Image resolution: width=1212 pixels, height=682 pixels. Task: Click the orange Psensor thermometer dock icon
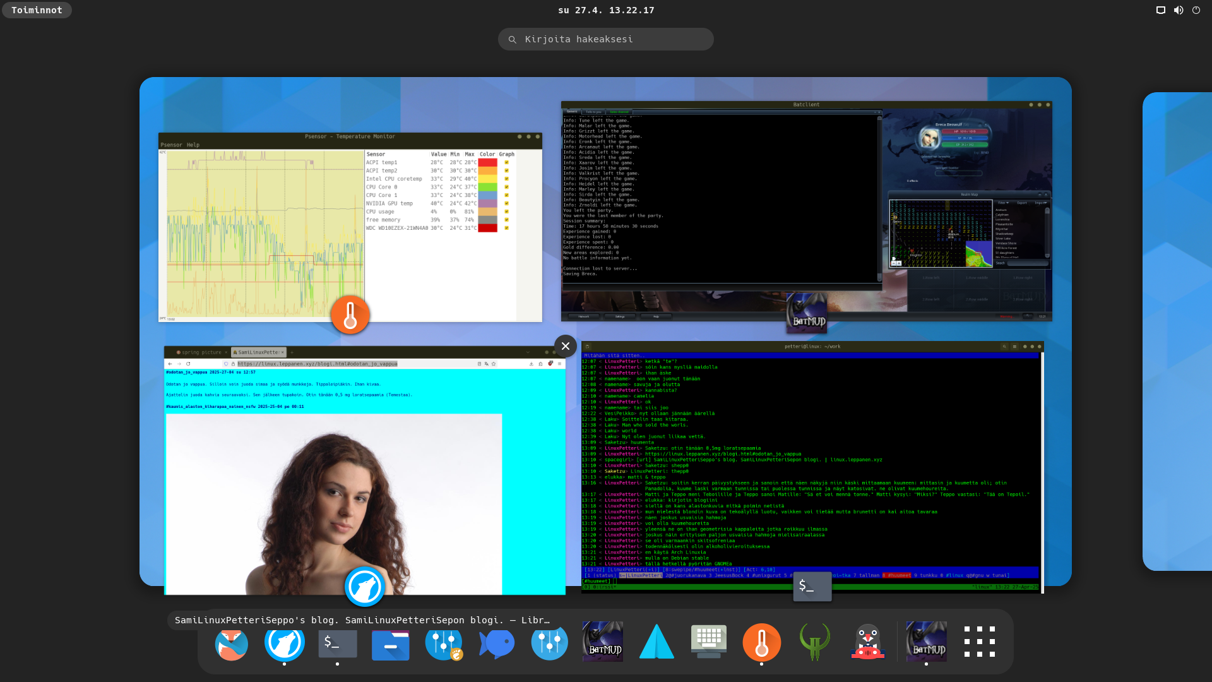click(761, 642)
